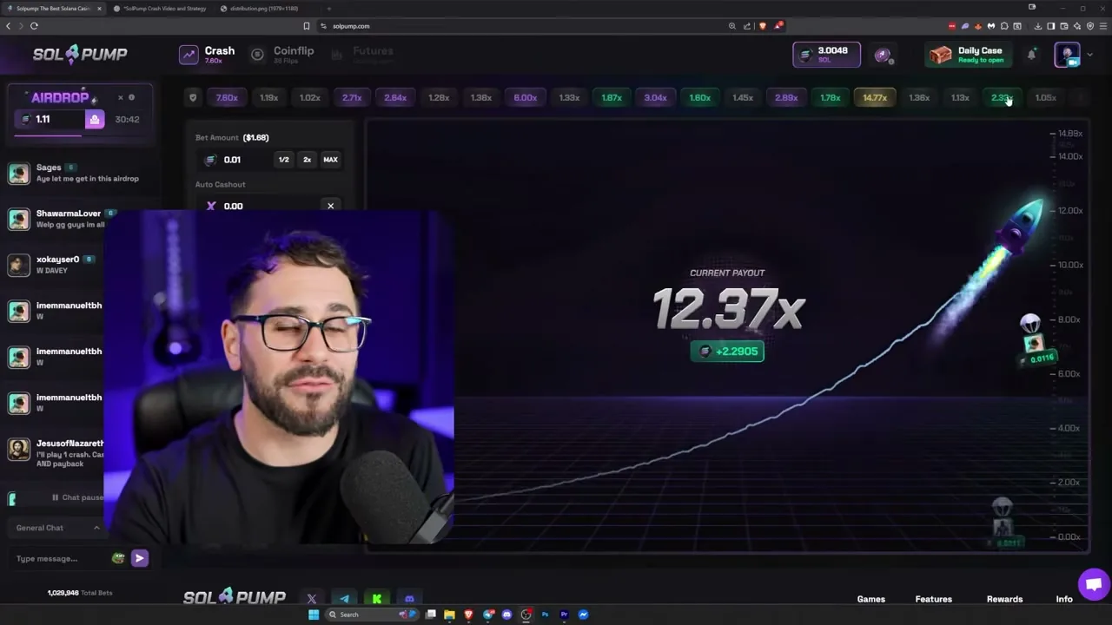The width and height of the screenshot is (1112, 625).
Task: Double the bet with the 2x button
Action: (307, 160)
